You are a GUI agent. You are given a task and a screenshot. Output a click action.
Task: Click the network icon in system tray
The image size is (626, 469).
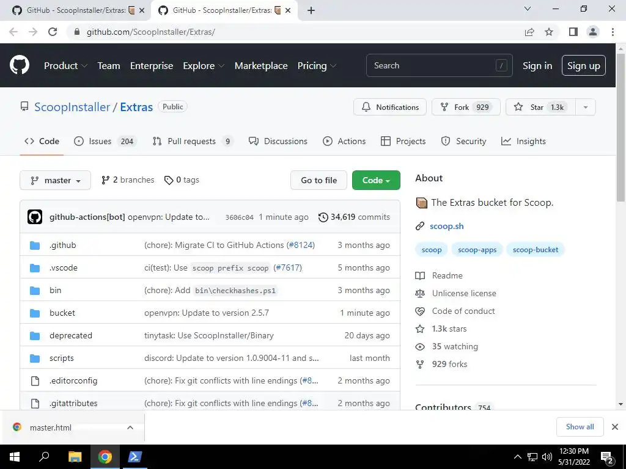tap(532, 457)
